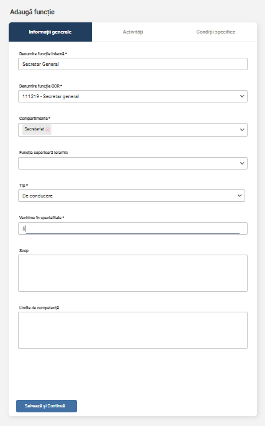Switch to the Activități tab
Screen dimensions: 265x426
click(x=133, y=32)
